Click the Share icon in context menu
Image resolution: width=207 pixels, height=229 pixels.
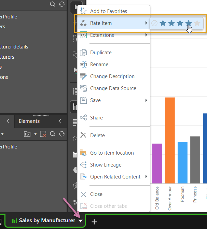pos(83,118)
